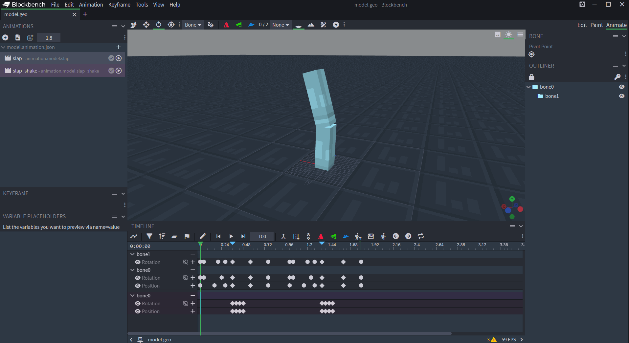The width and height of the screenshot is (629, 343).
Task: Create a new animation in the Animations panel
Action: coord(5,37)
